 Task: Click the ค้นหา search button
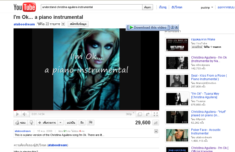point(148,7)
